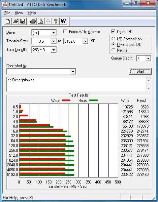The image size is (158, 202).
Task: Activate the context help arrow-question icon
Action: [63, 21]
